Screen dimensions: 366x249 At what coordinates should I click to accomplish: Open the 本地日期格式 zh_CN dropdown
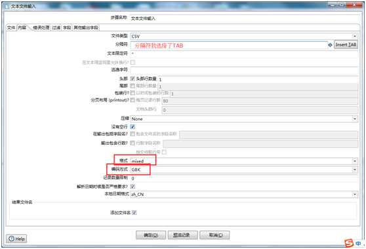click(244, 194)
